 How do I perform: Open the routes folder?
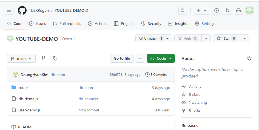coord(24,88)
